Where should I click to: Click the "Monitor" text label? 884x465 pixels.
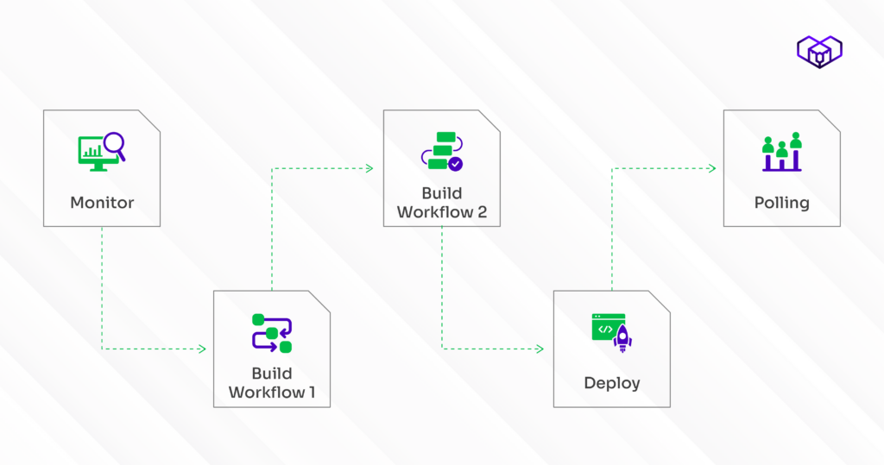click(102, 204)
